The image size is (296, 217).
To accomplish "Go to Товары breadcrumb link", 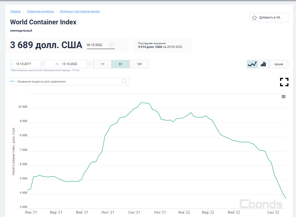I will (15, 11).
